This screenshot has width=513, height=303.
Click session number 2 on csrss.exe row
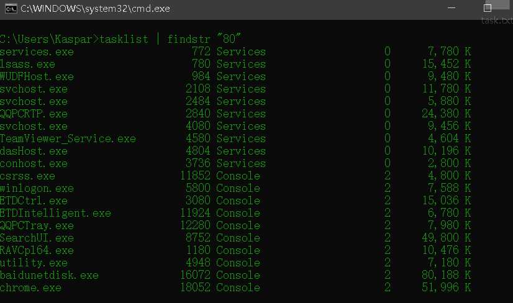tap(388, 176)
